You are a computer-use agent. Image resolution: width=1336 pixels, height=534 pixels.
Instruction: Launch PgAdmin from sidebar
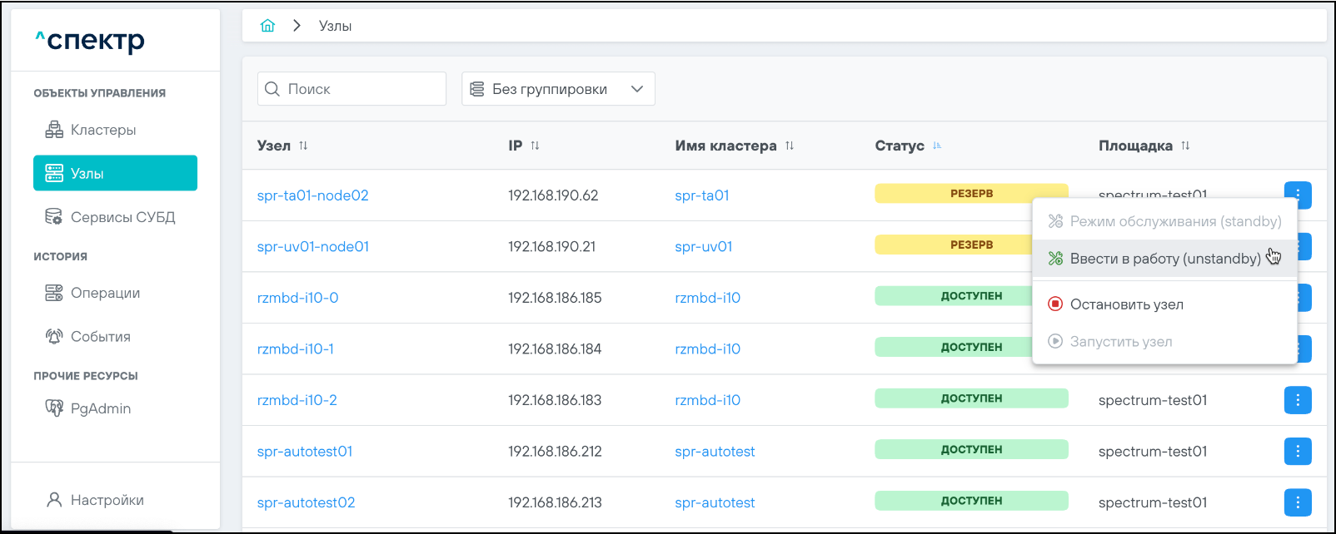click(x=100, y=408)
